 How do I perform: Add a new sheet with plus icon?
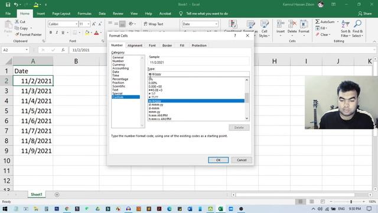pos(57,195)
